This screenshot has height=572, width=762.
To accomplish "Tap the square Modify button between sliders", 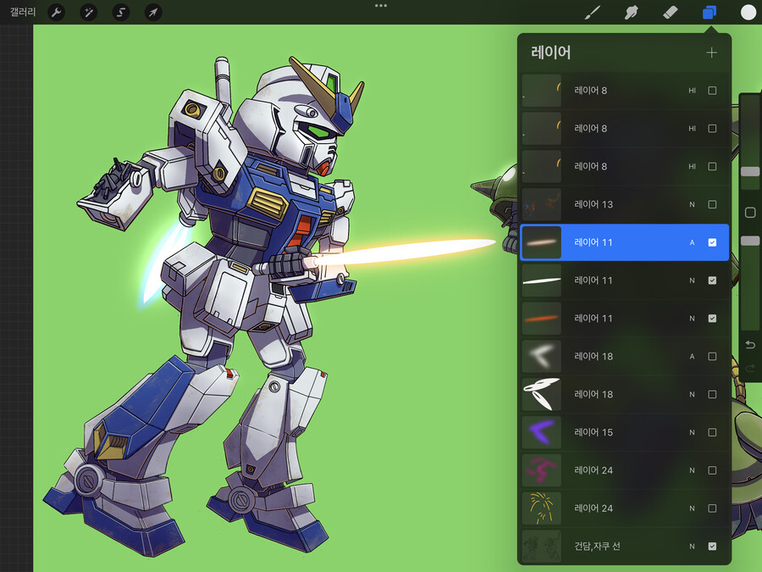I will point(750,212).
